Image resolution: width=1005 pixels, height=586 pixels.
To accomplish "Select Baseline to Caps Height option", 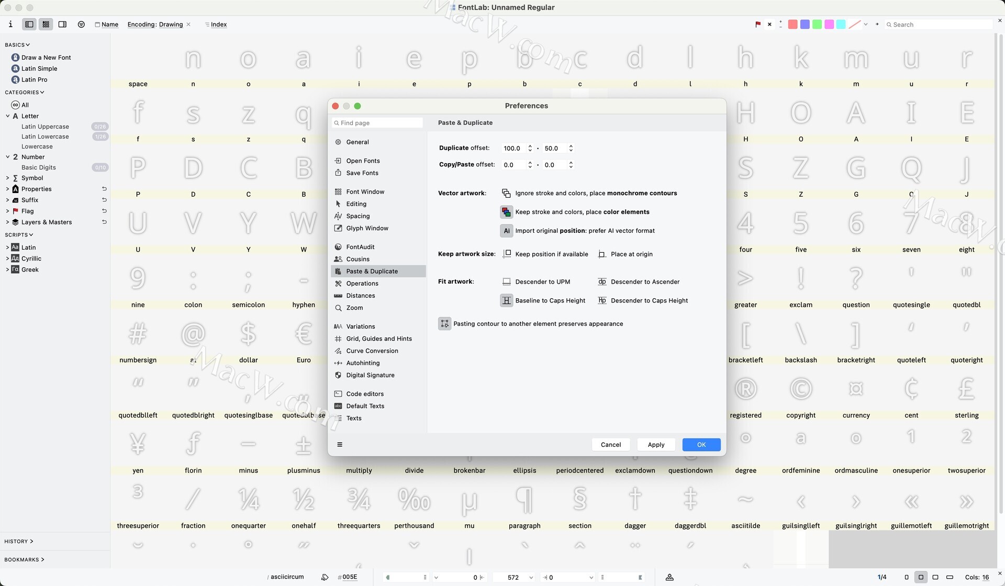I will (x=506, y=300).
